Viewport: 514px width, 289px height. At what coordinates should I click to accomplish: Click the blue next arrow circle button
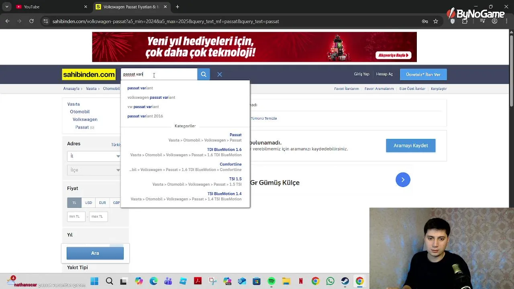[403, 180]
